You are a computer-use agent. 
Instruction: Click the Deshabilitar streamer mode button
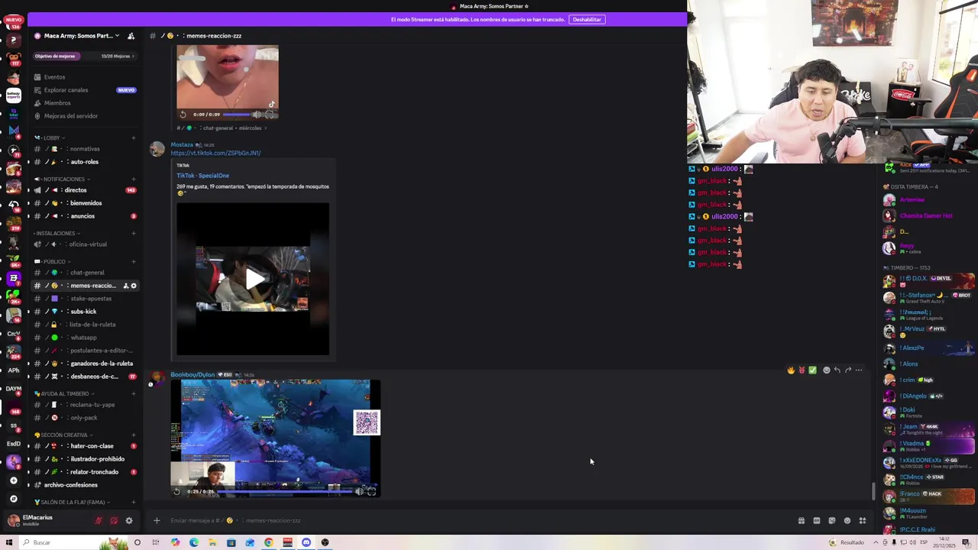pyautogui.click(x=587, y=19)
